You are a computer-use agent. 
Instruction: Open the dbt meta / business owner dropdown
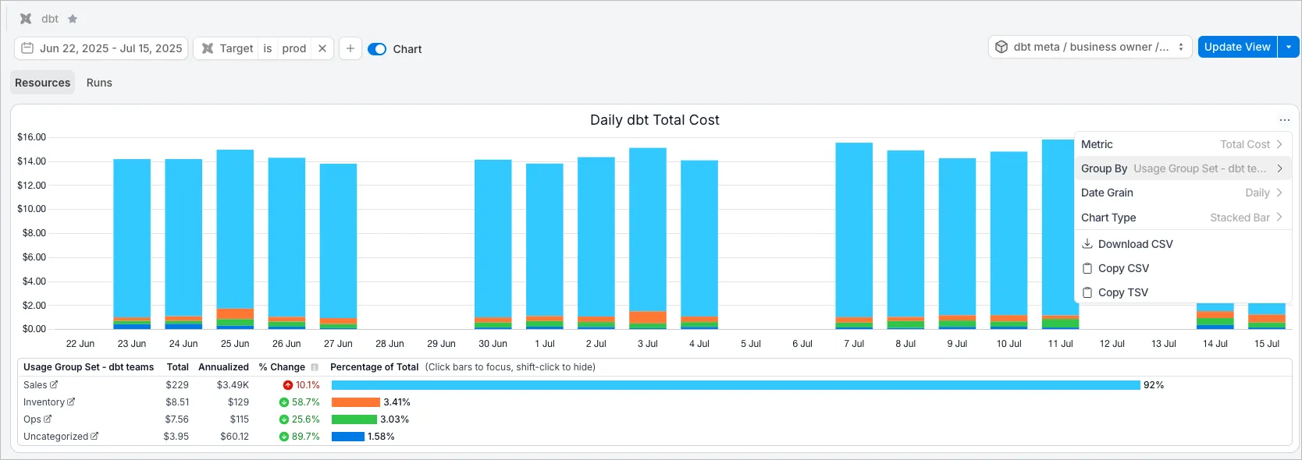[x=1090, y=47]
